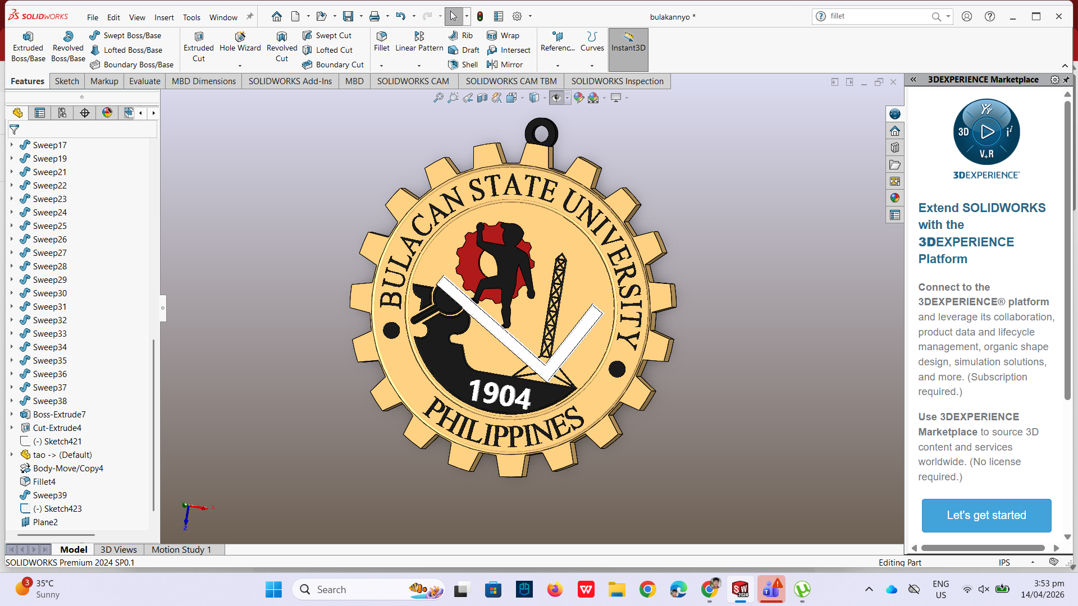Viewport: 1078px width, 606px height.
Task: Open the PropertyManager tab icon
Action: (40, 113)
